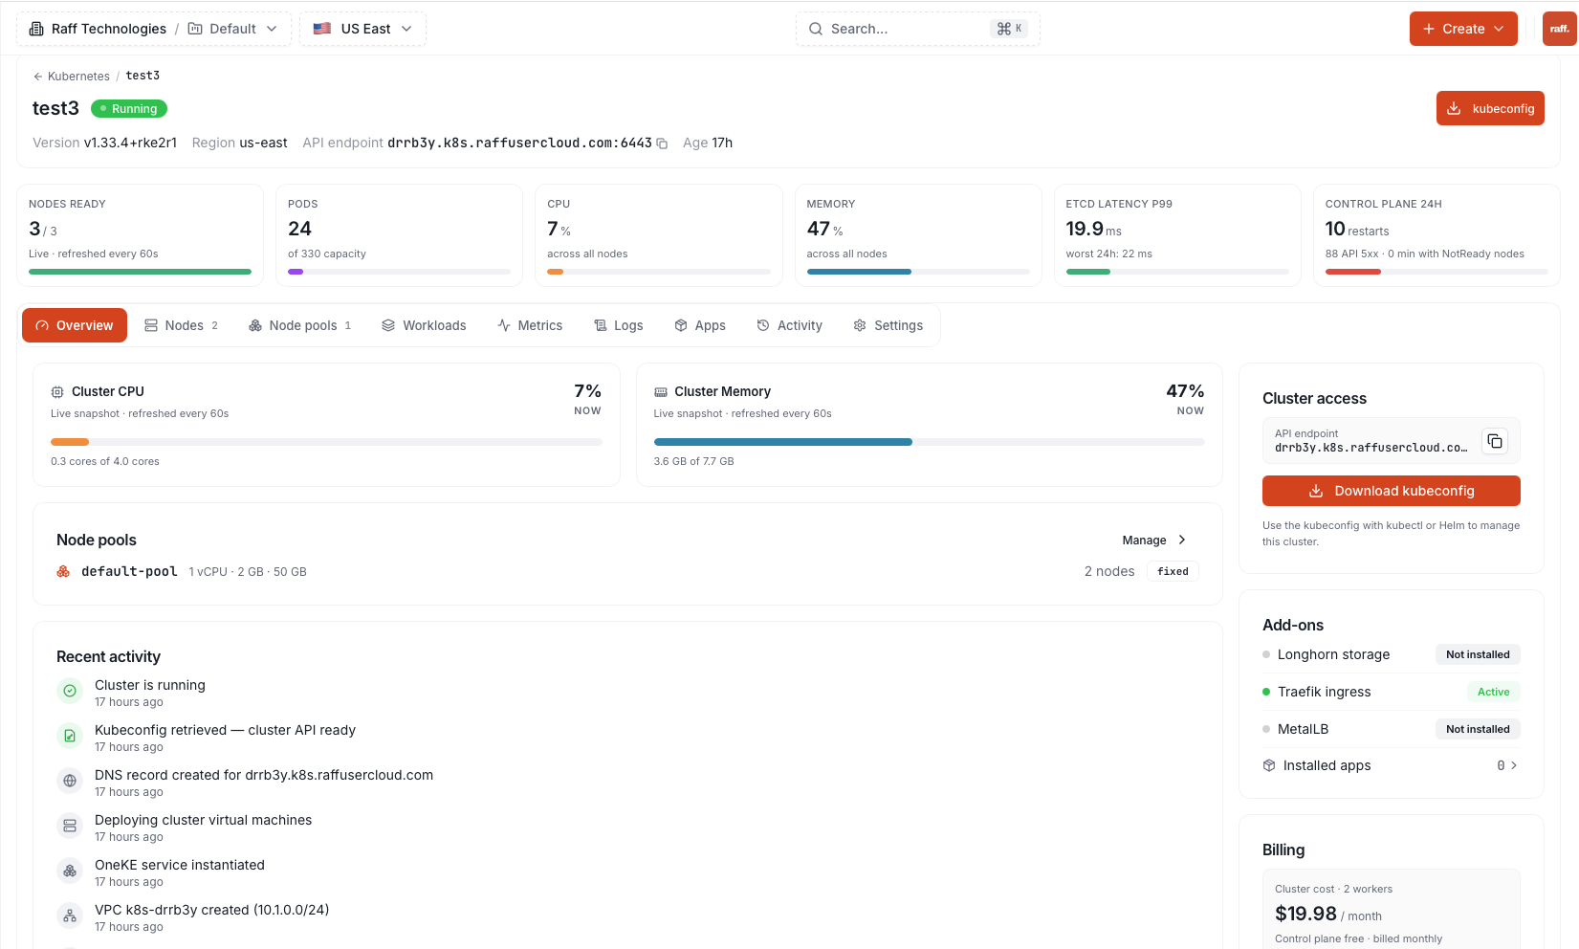The width and height of the screenshot is (1579, 949).
Task: Click the Download kubeconfig button
Action: pos(1392,491)
